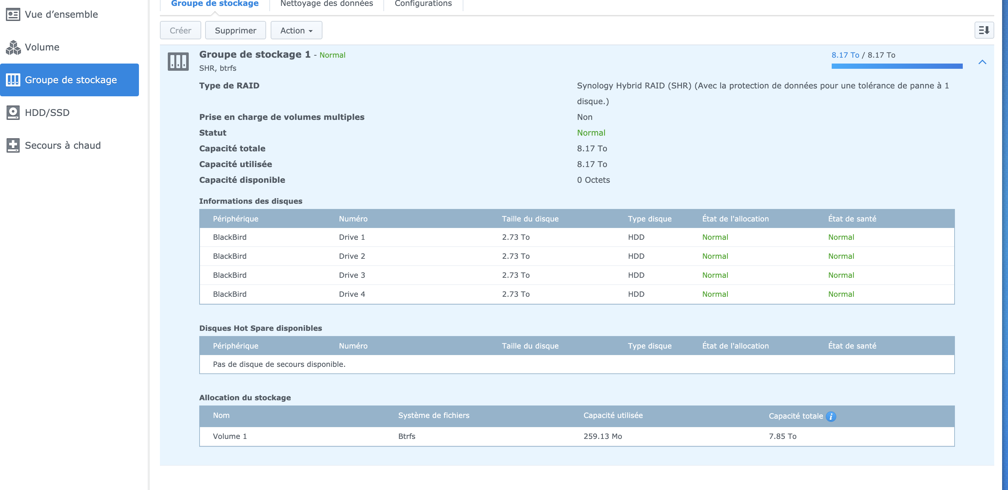Click the Capacité totale info icon
This screenshot has height=490, width=1008.
pyautogui.click(x=831, y=417)
